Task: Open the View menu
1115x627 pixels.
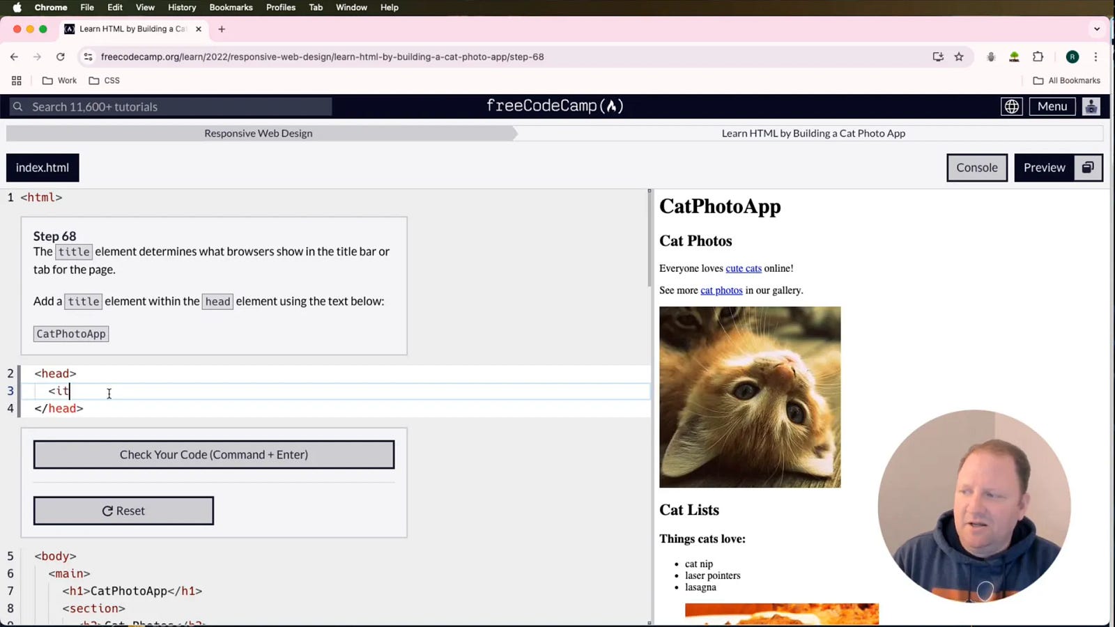Action: [145, 8]
